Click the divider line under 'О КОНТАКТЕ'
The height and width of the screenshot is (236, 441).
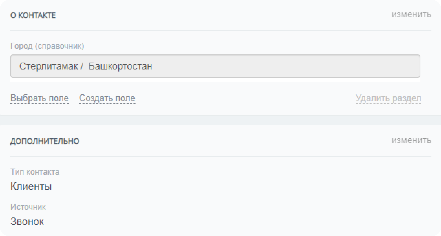220,31
